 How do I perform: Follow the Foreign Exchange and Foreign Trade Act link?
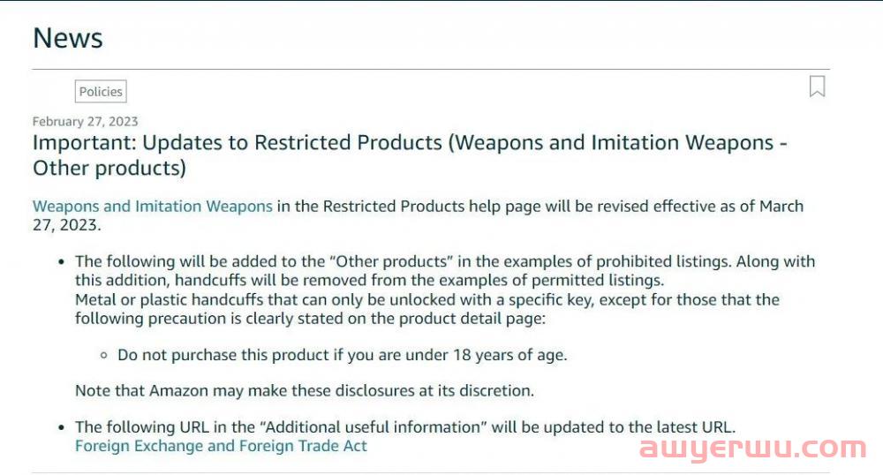(x=221, y=446)
